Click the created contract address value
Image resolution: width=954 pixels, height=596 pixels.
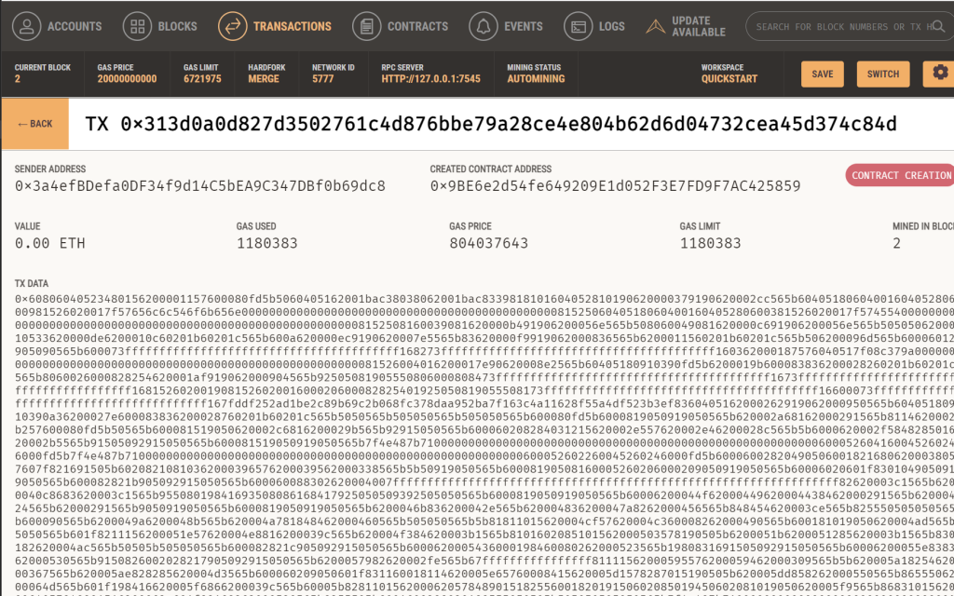pyautogui.click(x=615, y=186)
